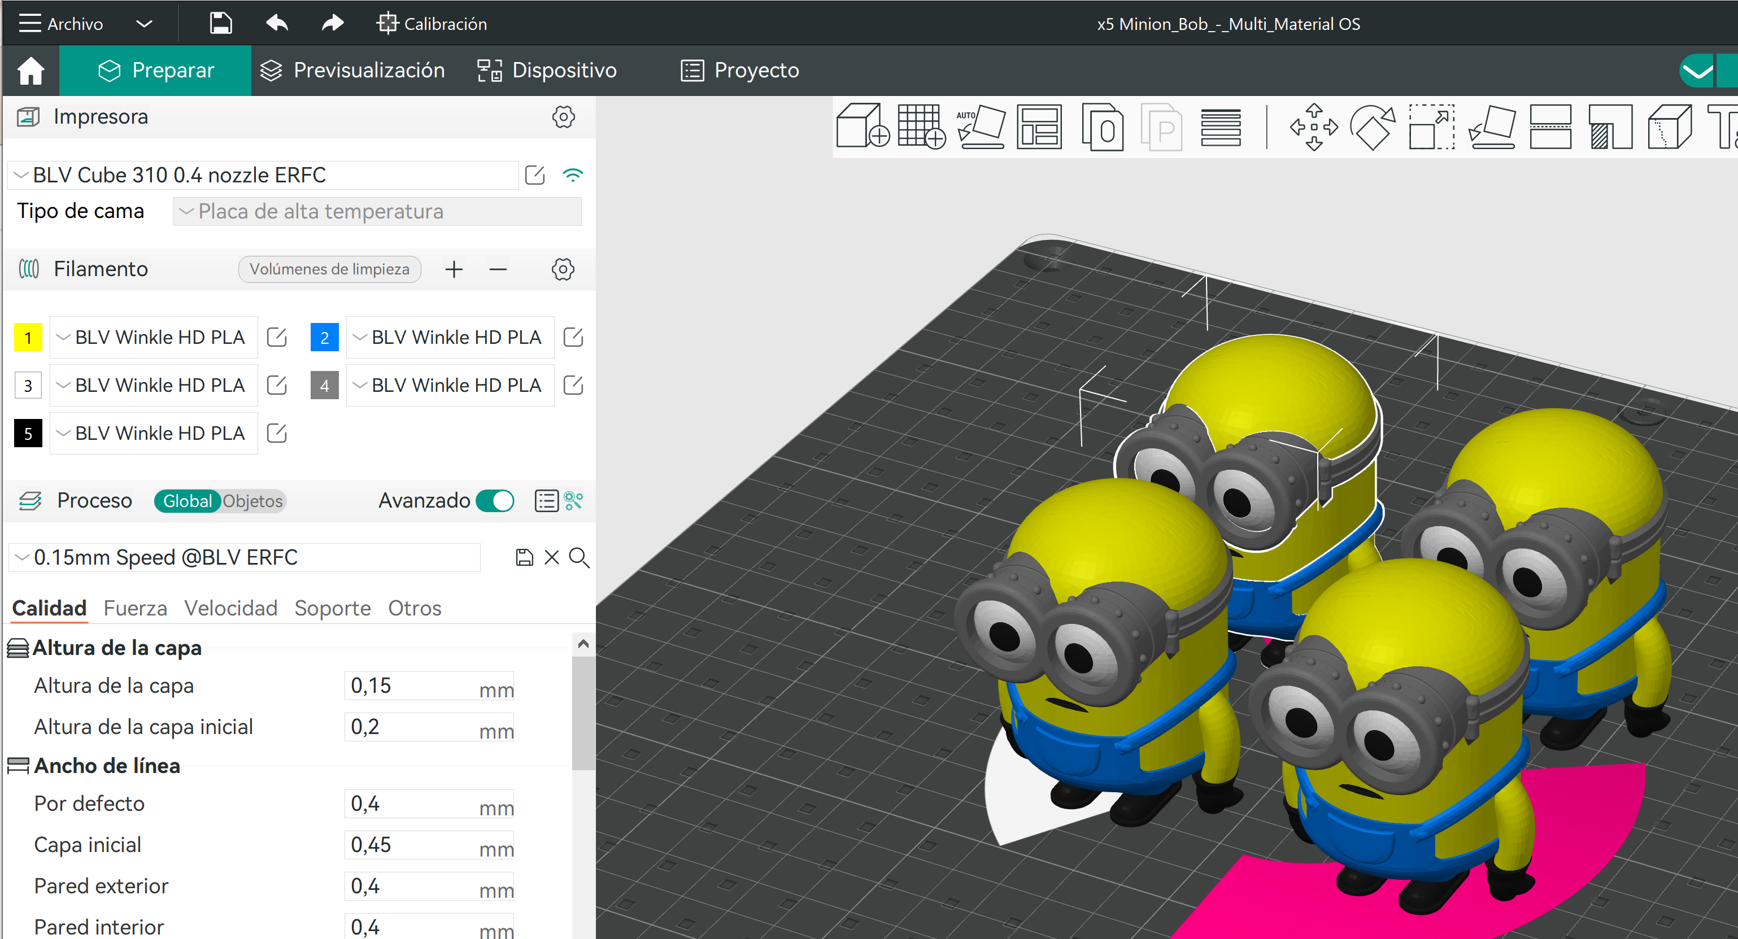Select the Lay on face tool
Screen dimensions: 1738x939
[x=1491, y=126]
